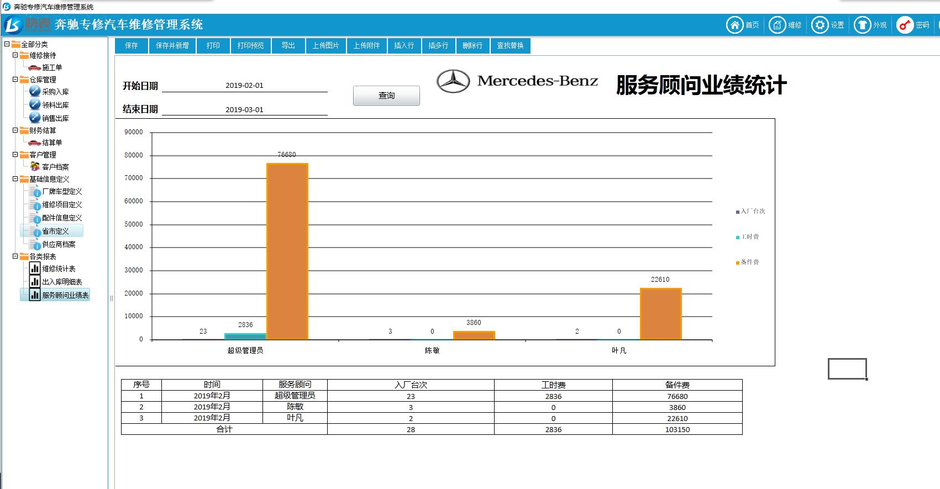This screenshot has height=489, width=940.
Task: Collapse the 仓库管理 folder
Action: pyautogui.click(x=15, y=80)
